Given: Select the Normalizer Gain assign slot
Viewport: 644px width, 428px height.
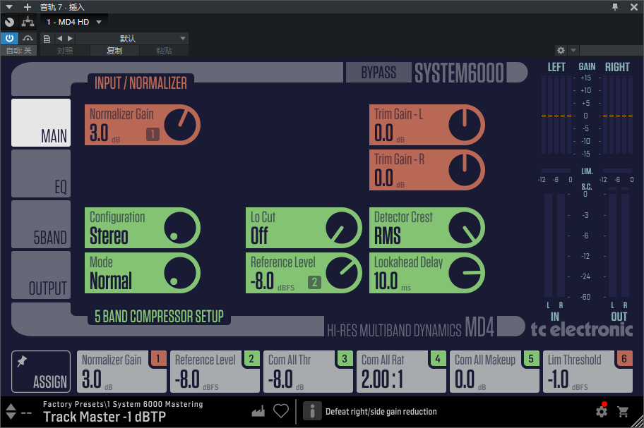Looking at the screenshot, I should 121,372.
